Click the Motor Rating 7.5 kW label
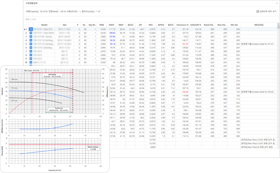Screen dimensions: 280x173 click(93, 148)
